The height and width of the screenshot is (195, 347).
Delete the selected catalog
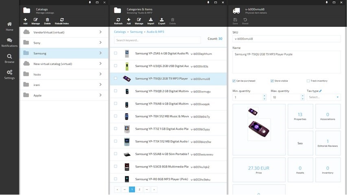pos(47,21)
